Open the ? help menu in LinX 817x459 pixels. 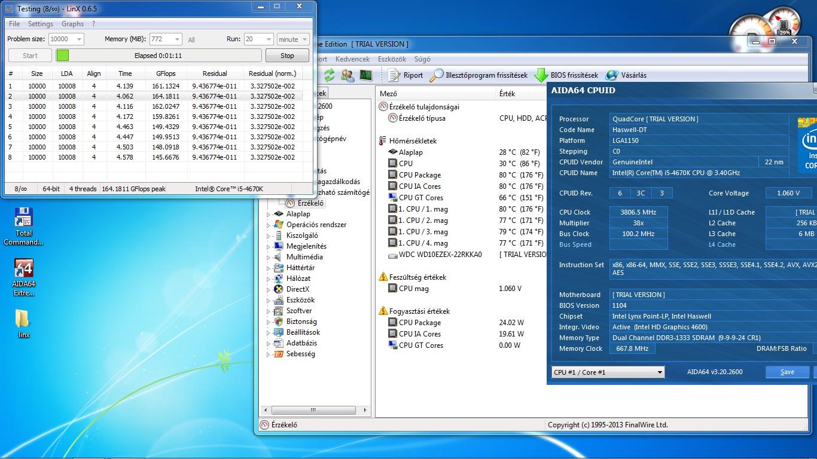pyautogui.click(x=93, y=24)
